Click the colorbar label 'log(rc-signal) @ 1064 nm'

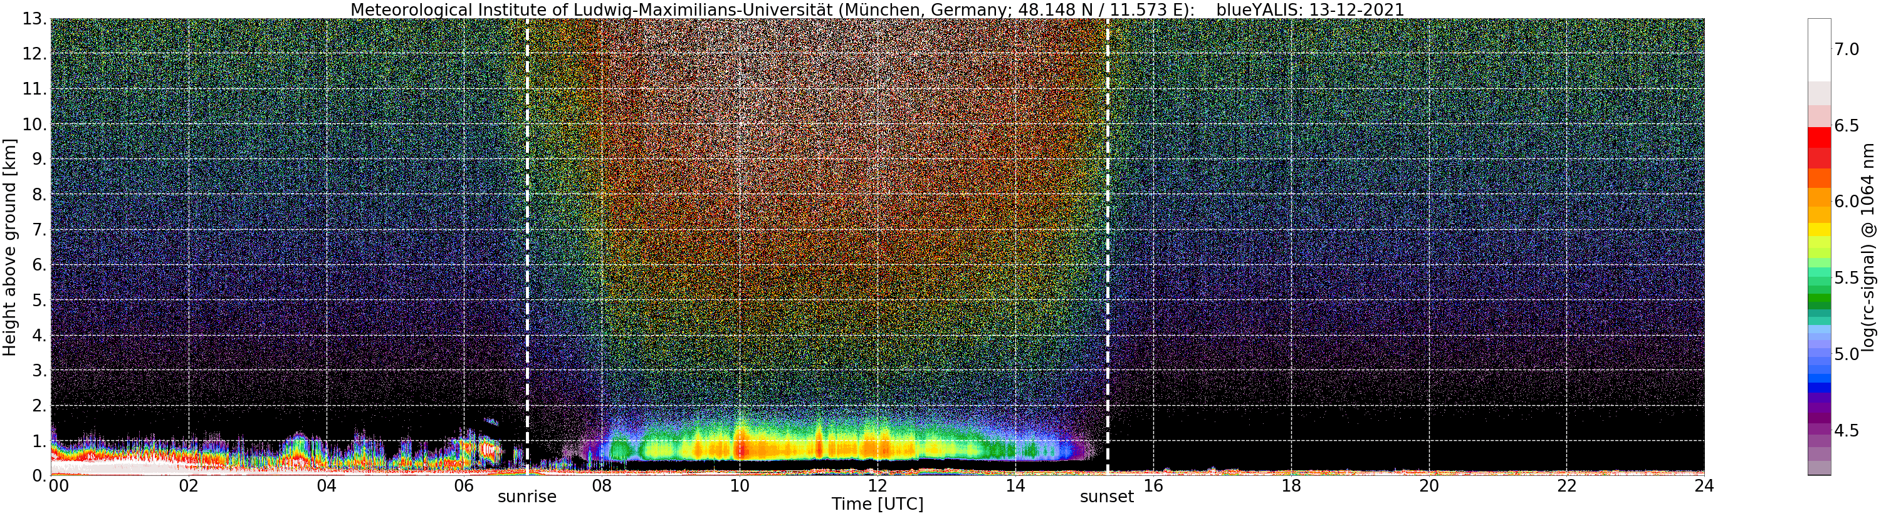[x=1869, y=247]
